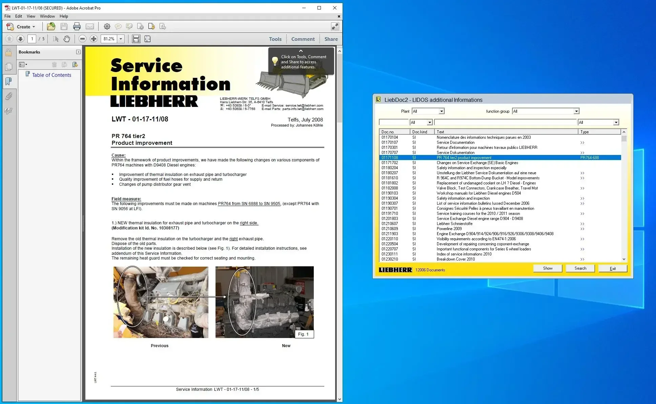Open the page thumbnails panel icon
The width and height of the screenshot is (656, 404).
point(8,67)
